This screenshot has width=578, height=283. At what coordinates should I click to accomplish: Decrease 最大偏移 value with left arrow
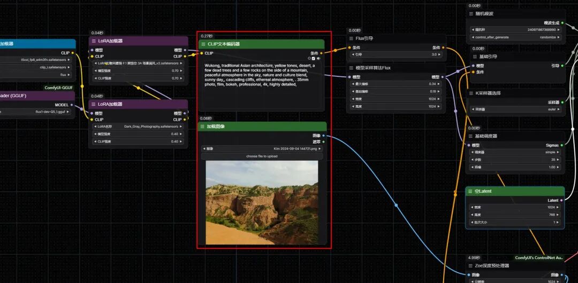(x=353, y=84)
